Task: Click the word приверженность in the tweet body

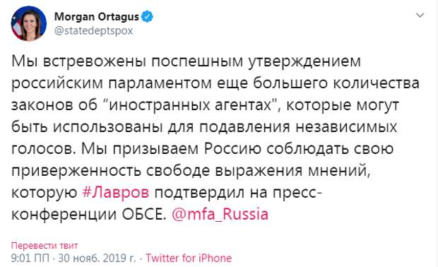Action: 76,171
